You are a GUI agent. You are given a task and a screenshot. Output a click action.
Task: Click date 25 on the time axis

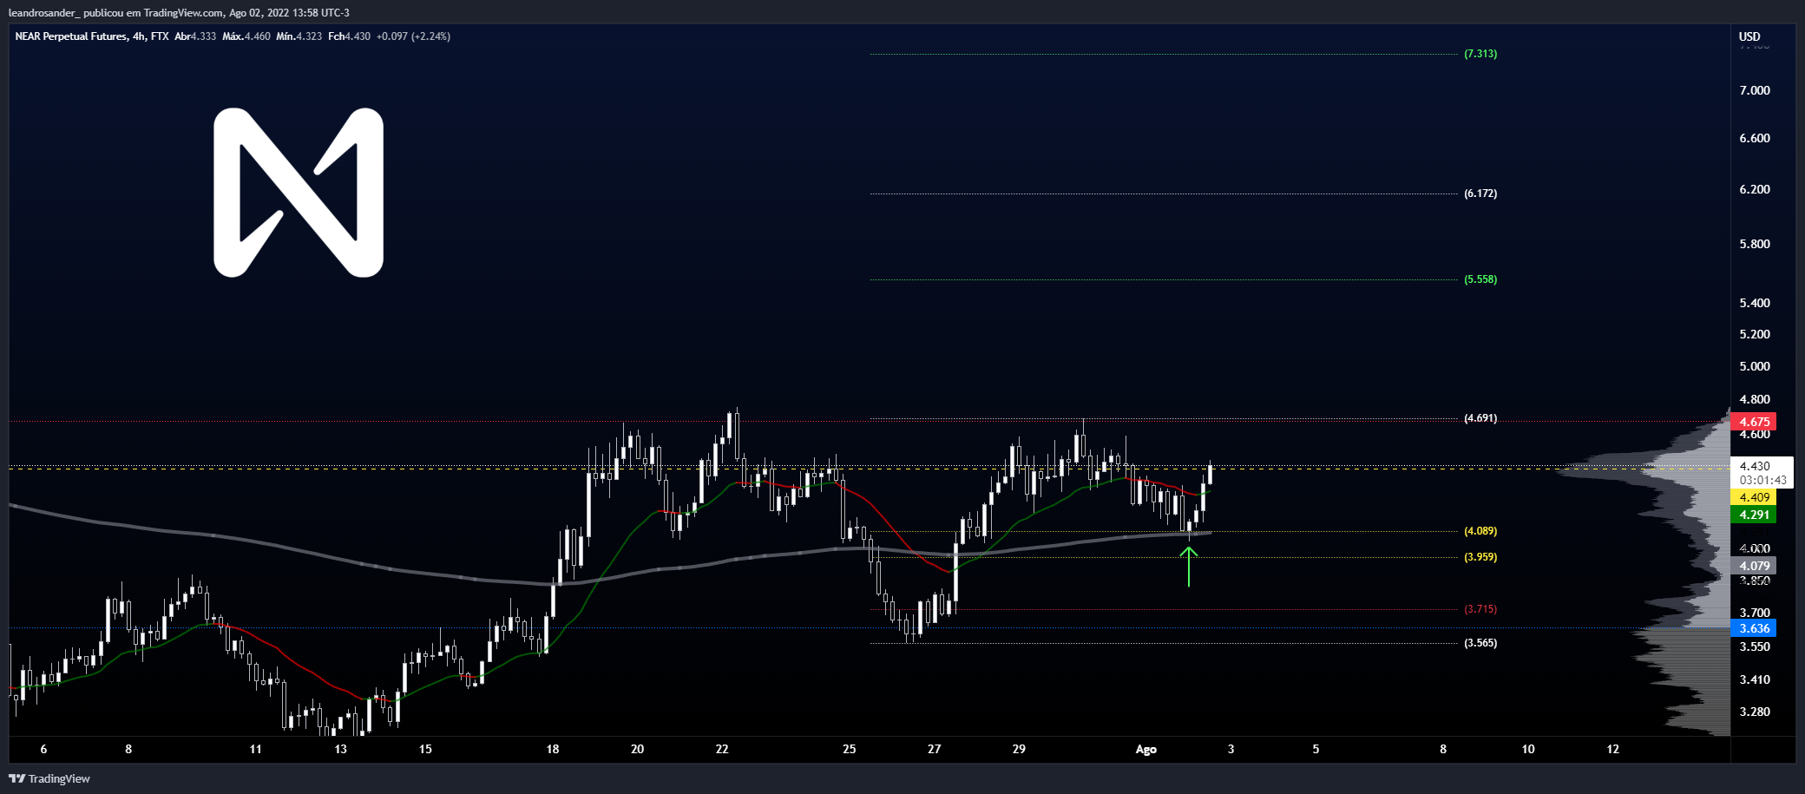pos(850,749)
